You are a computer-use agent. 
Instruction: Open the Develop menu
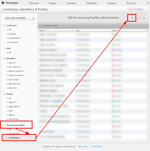71,3
